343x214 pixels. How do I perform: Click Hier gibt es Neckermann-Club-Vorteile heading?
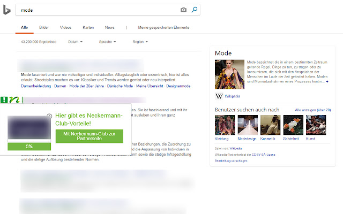[x=89, y=119]
